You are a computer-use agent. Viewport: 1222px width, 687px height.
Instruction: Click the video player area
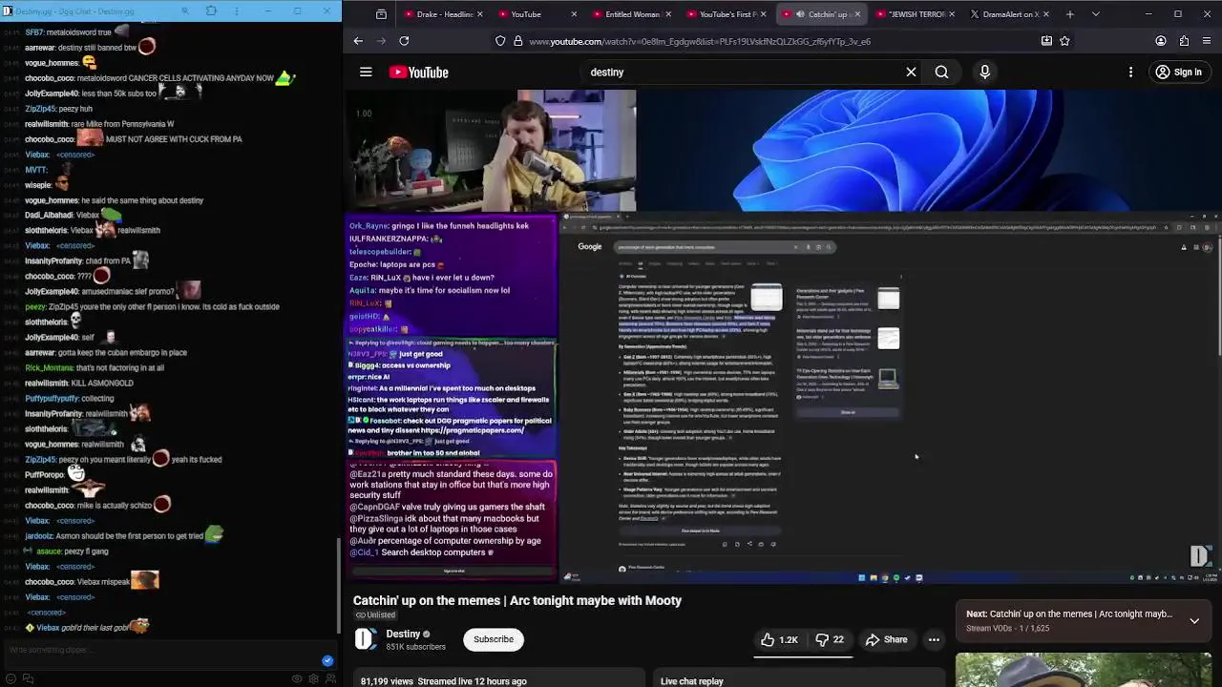[x=783, y=336]
